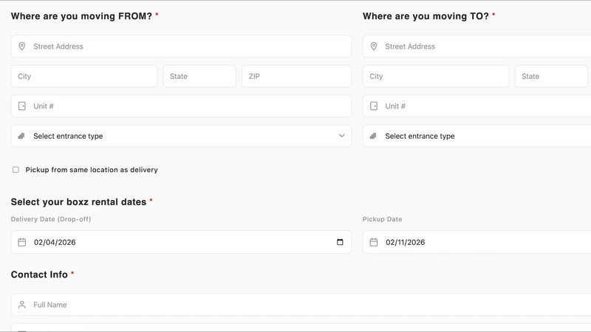591x332 pixels.
Task: Click the FROM ZIP field
Action: [x=297, y=76]
